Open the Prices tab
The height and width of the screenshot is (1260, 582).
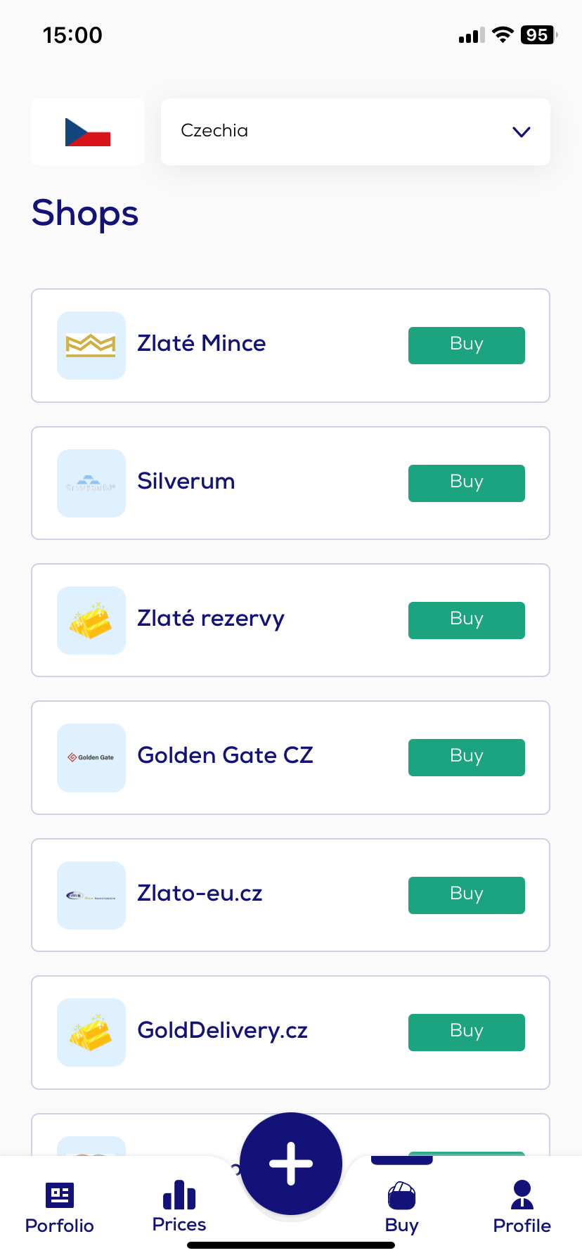pyautogui.click(x=179, y=1207)
